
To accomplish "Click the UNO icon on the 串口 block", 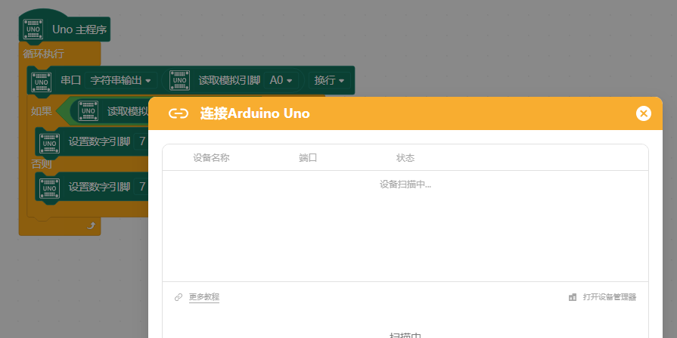I will click(42, 81).
